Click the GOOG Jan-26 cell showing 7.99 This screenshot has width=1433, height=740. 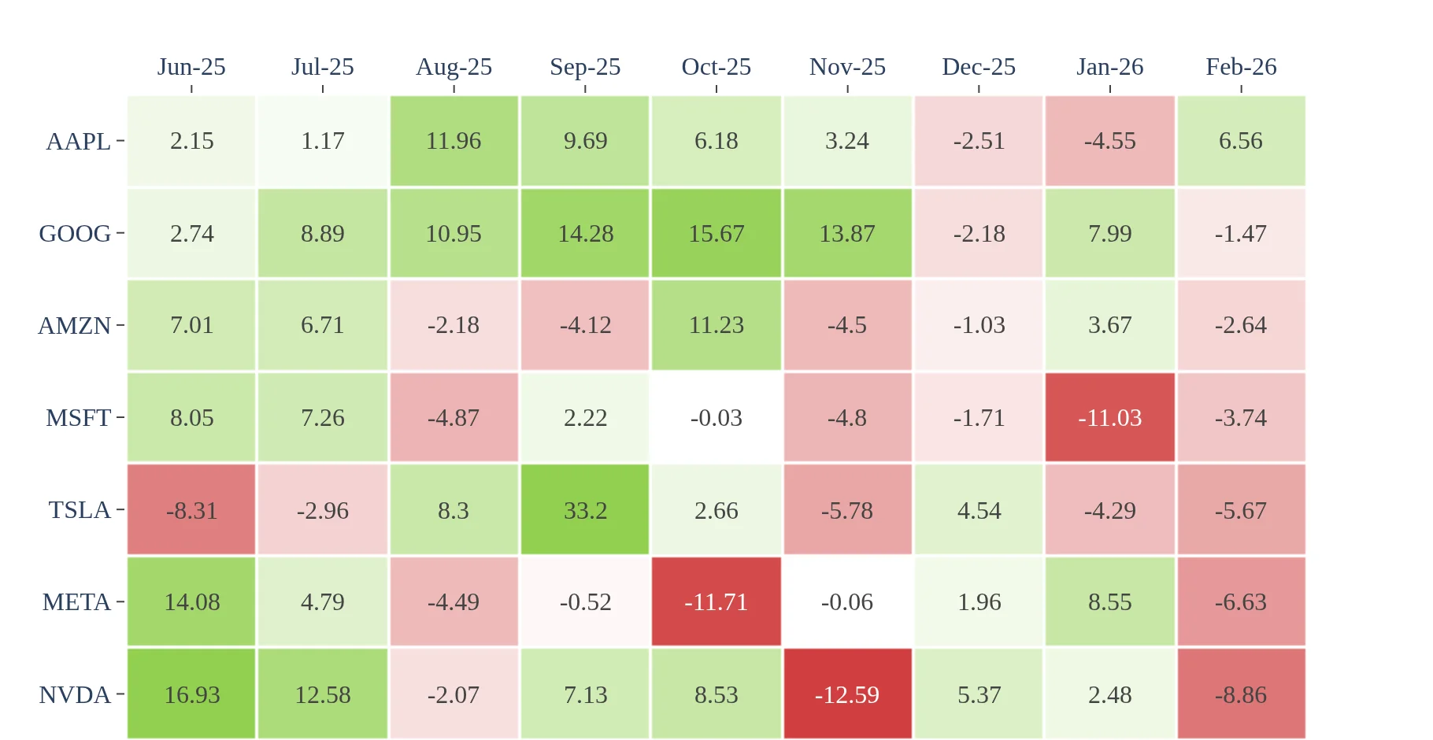click(x=1109, y=233)
